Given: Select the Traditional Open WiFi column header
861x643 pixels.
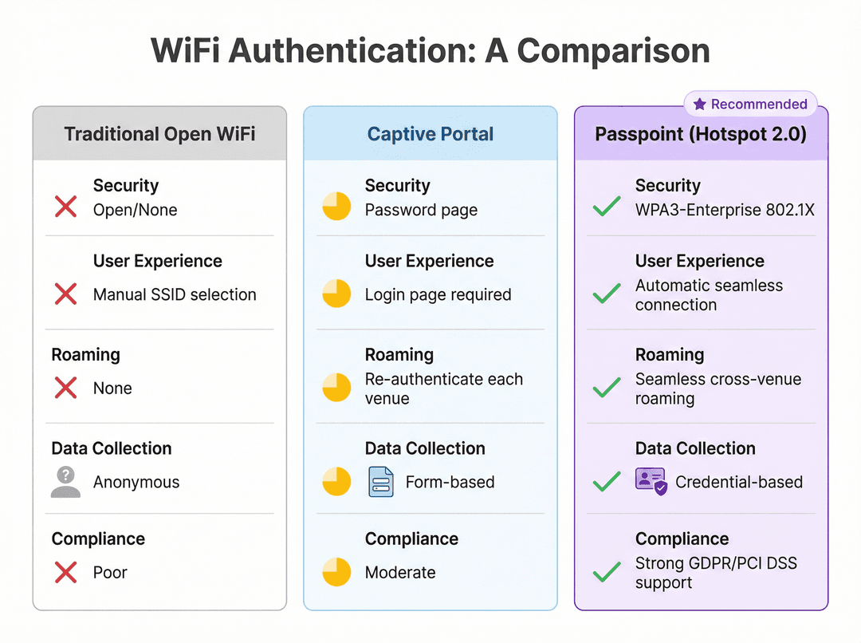Looking at the screenshot, I should [x=159, y=133].
